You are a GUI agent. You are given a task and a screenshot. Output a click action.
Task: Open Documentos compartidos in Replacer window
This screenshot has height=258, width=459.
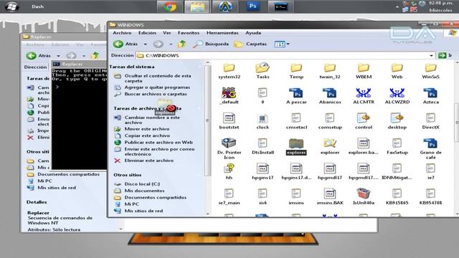69,174
